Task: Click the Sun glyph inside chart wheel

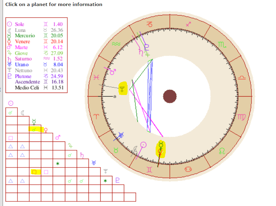Action: click(144, 145)
